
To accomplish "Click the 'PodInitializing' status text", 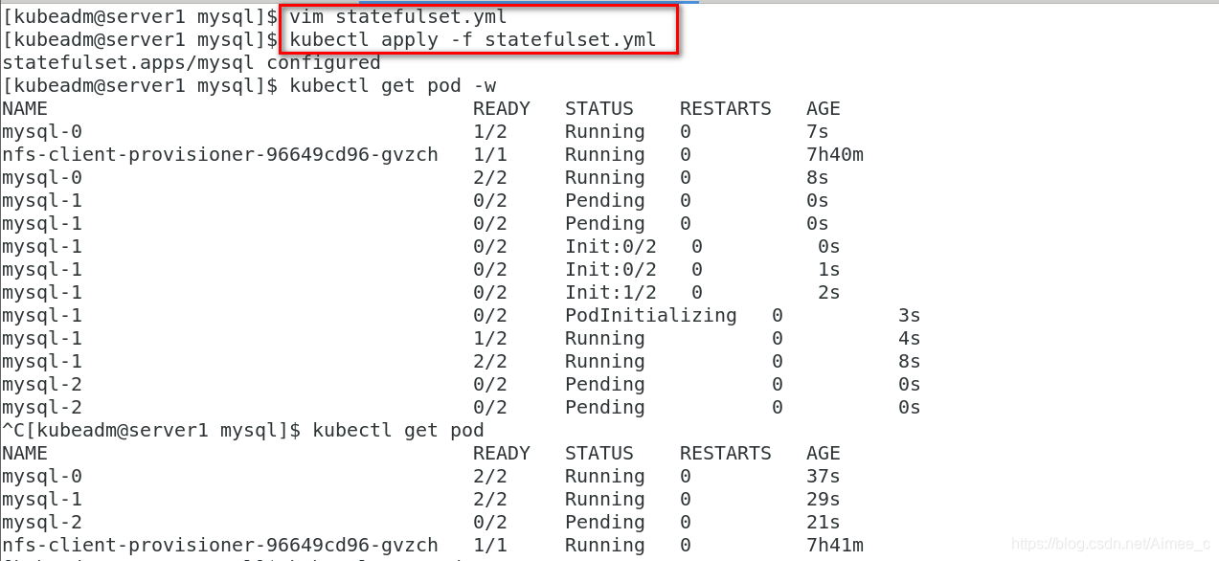I will click(x=651, y=316).
